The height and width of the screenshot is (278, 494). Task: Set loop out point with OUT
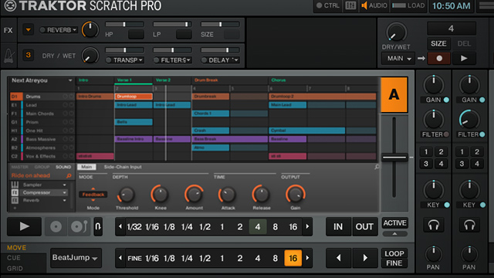[x=364, y=226]
